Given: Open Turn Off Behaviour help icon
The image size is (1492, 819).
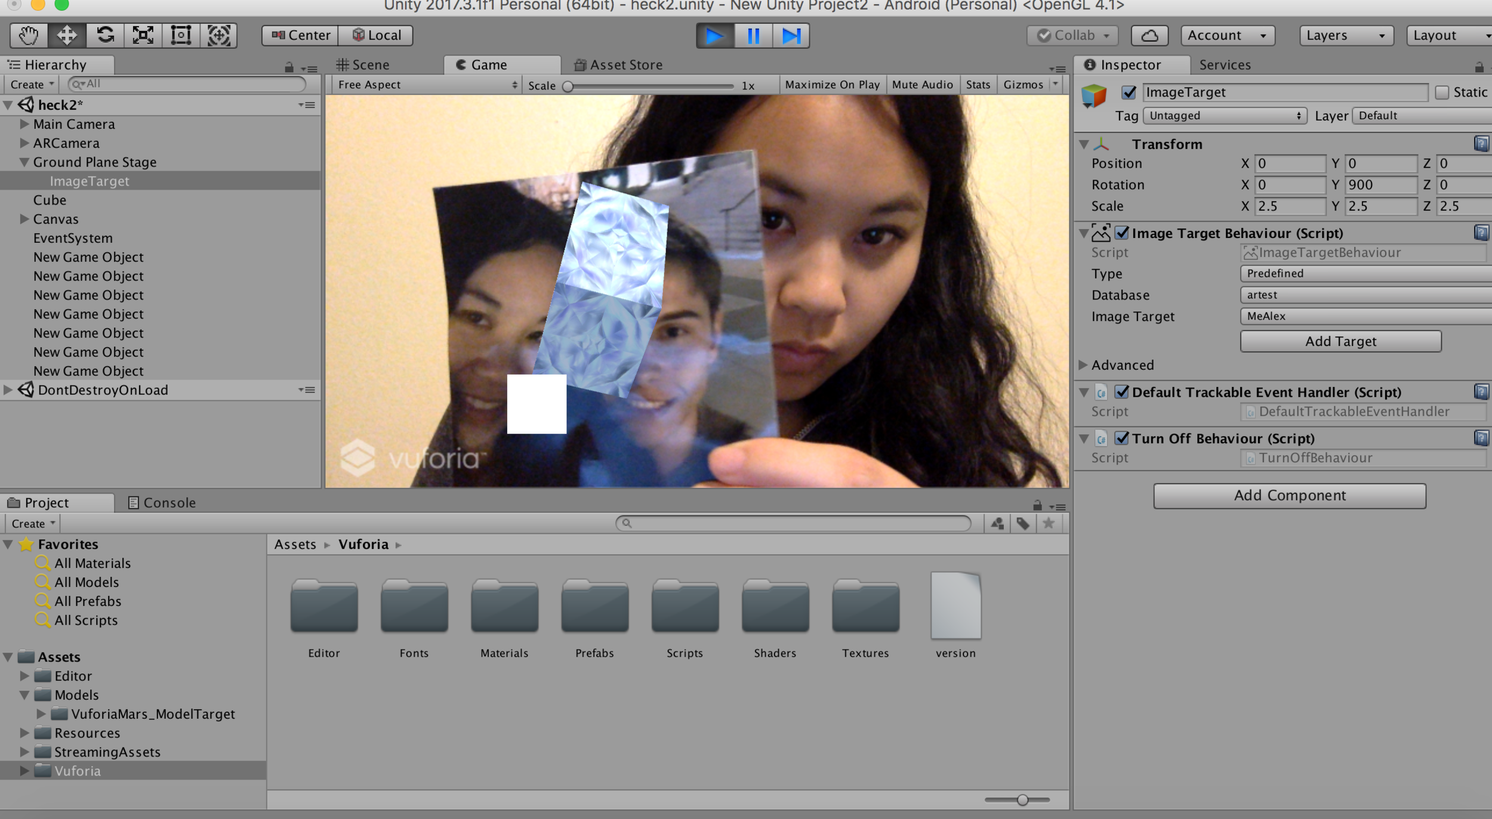Looking at the screenshot, I should 1481,438.
